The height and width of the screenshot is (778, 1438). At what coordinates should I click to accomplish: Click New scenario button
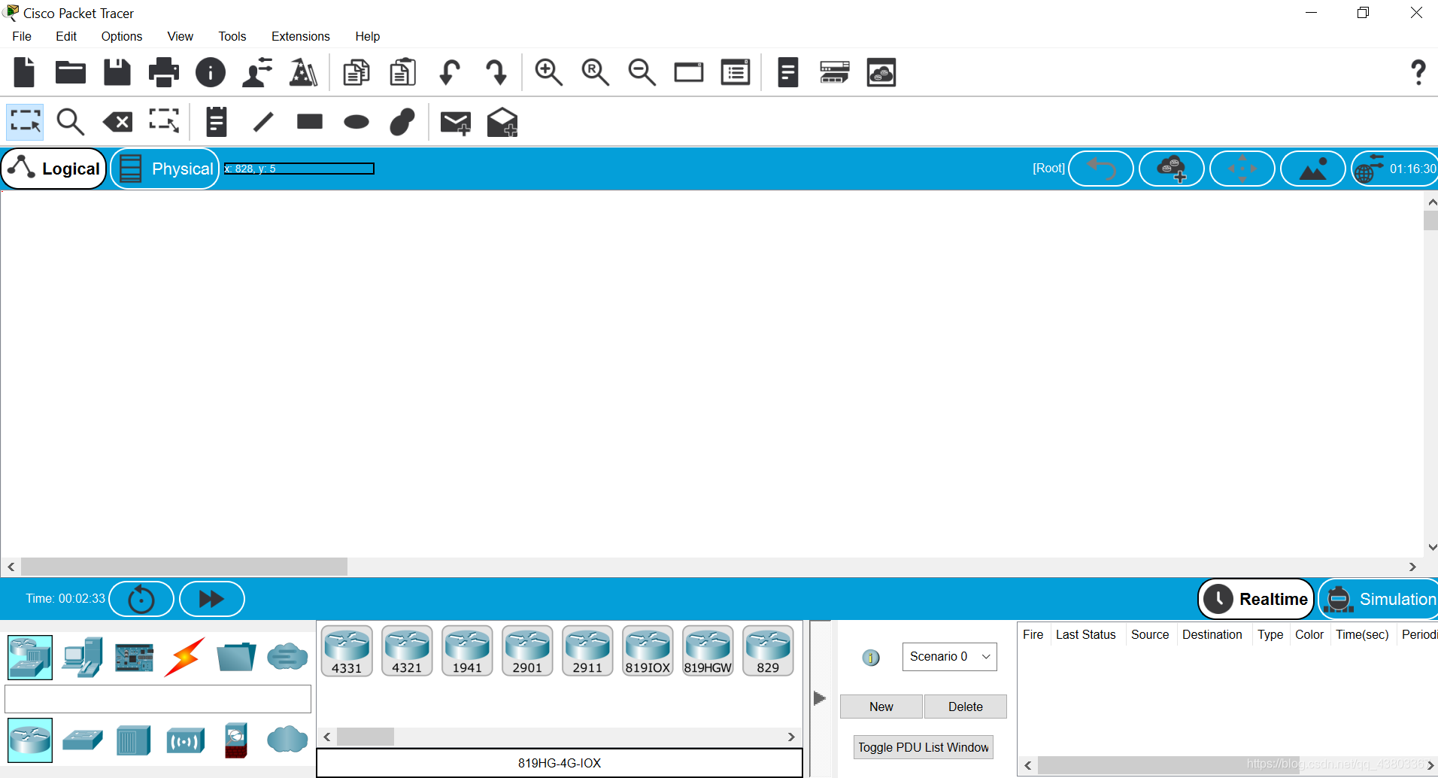(881, 707)
